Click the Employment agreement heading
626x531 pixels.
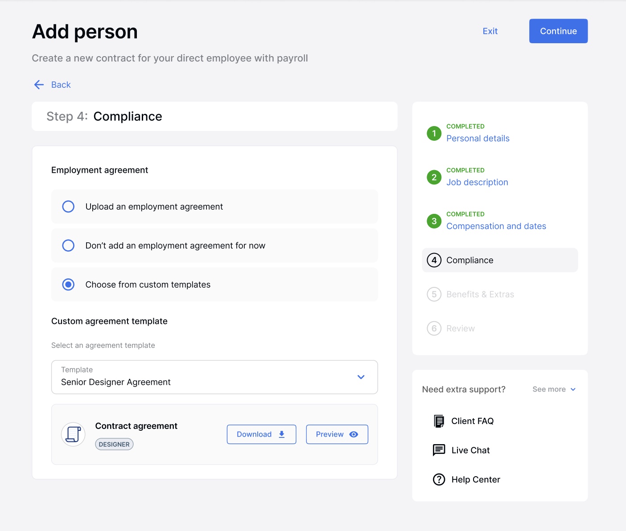click(x=99, y=170)
